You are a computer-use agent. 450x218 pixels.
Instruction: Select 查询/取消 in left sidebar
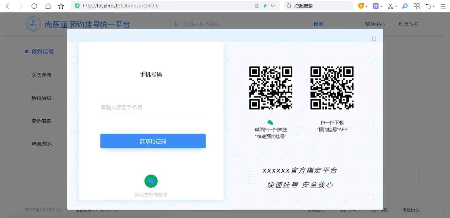click(42, 144)
